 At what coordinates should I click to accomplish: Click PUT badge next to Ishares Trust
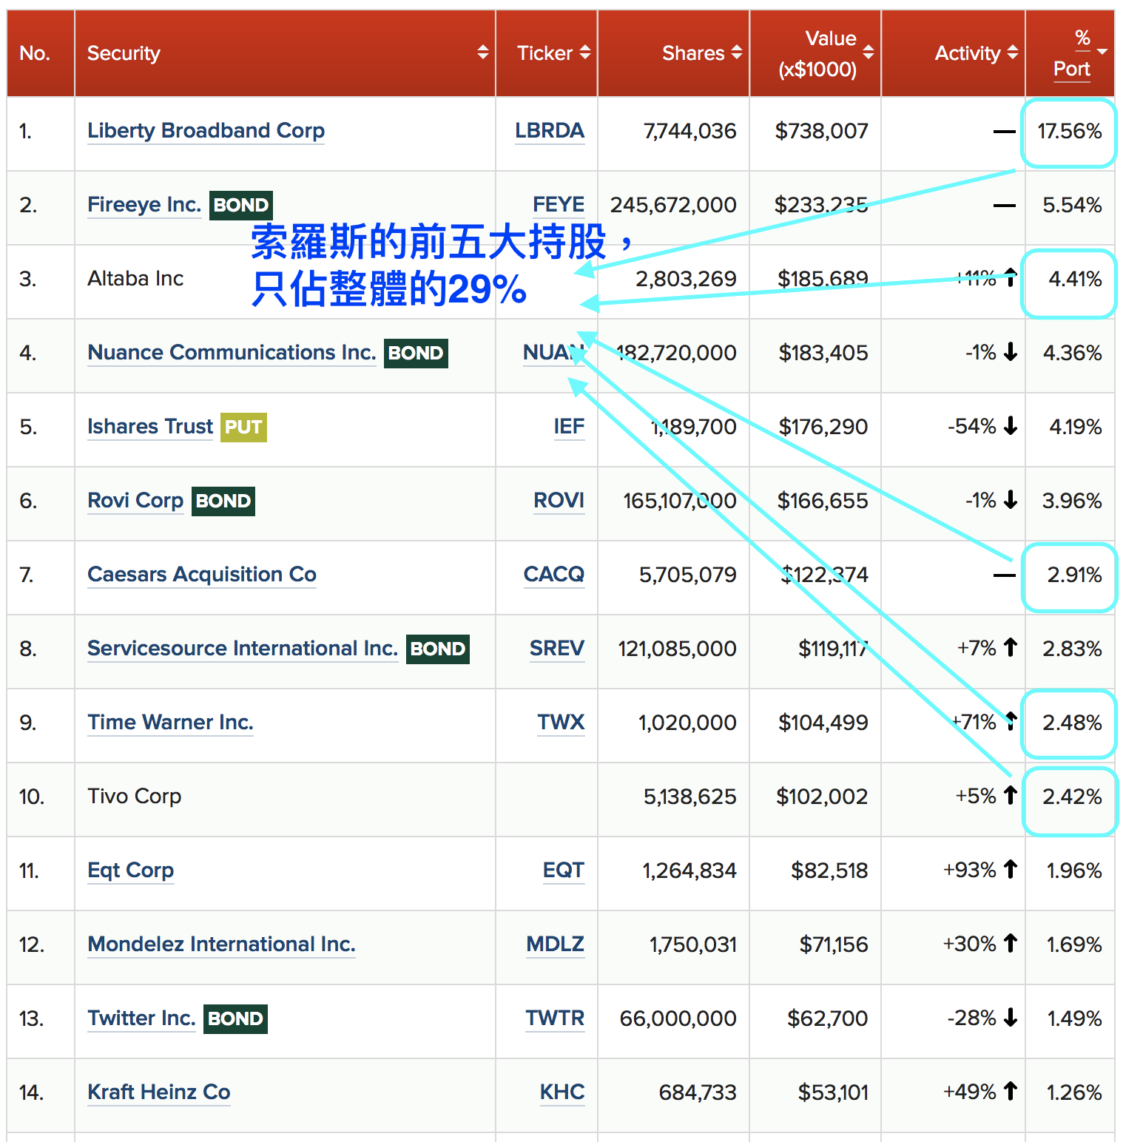point(243,427)
